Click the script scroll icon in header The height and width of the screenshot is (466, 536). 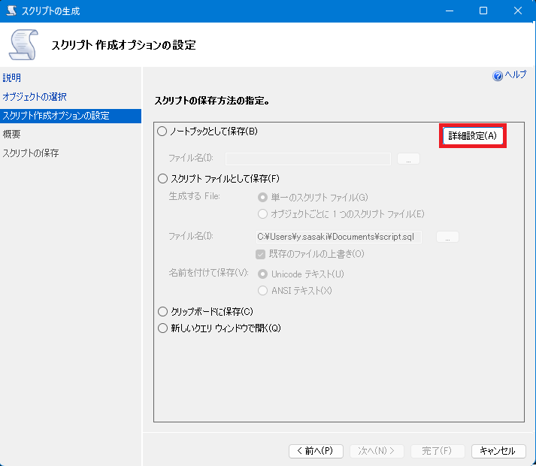(x=23, y=45)
